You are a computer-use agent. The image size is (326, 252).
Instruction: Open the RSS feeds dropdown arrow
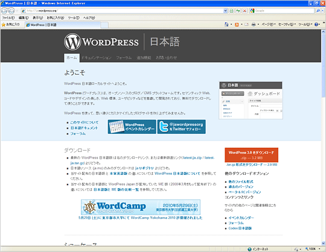[x=241, y=25]
